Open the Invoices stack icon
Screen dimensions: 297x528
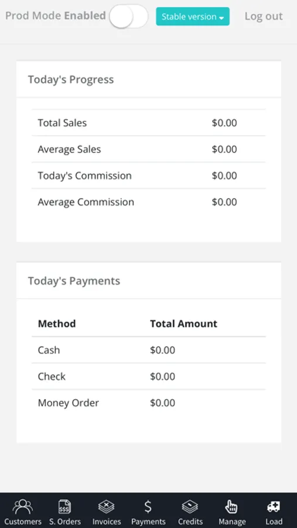click(x=106, y=506)
